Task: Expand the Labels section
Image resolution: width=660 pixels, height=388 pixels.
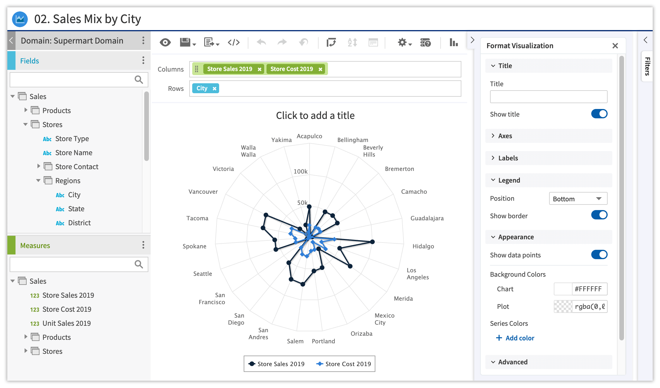Action: (549, 158)
